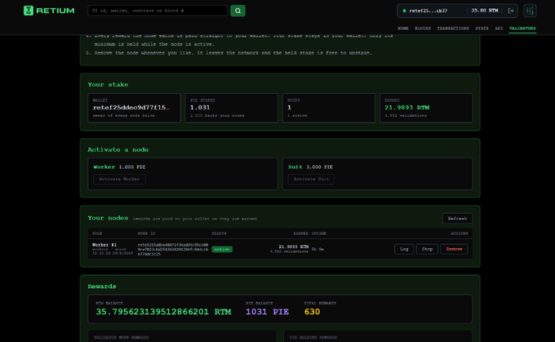Click the Nodes count card value 1

tap(289, 108)
